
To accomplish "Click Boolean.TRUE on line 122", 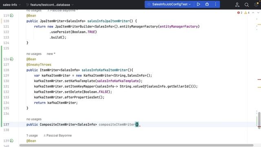I will (84, 32).
